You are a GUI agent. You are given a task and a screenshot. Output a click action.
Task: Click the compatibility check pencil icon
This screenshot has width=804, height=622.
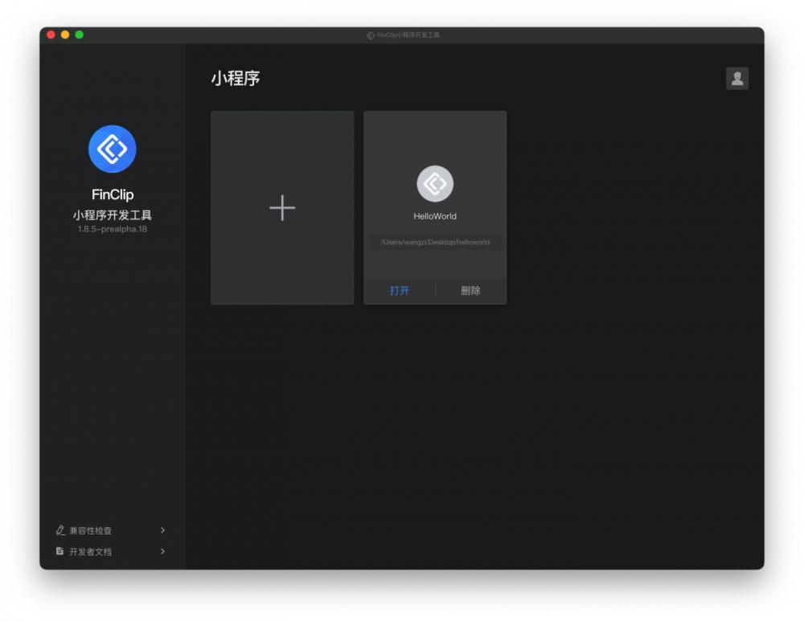(60, 530)
